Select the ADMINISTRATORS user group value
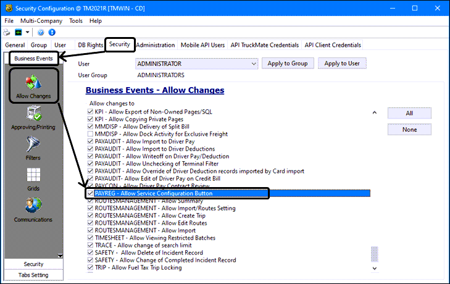The height and width of the screenshot is (284, 450). point(160,75)
